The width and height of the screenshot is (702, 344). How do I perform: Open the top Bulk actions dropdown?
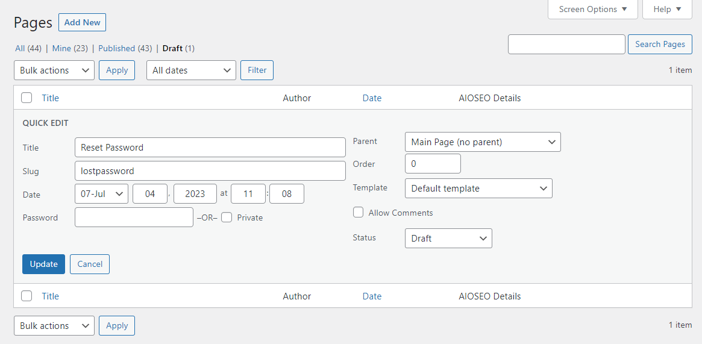point(54,70)
